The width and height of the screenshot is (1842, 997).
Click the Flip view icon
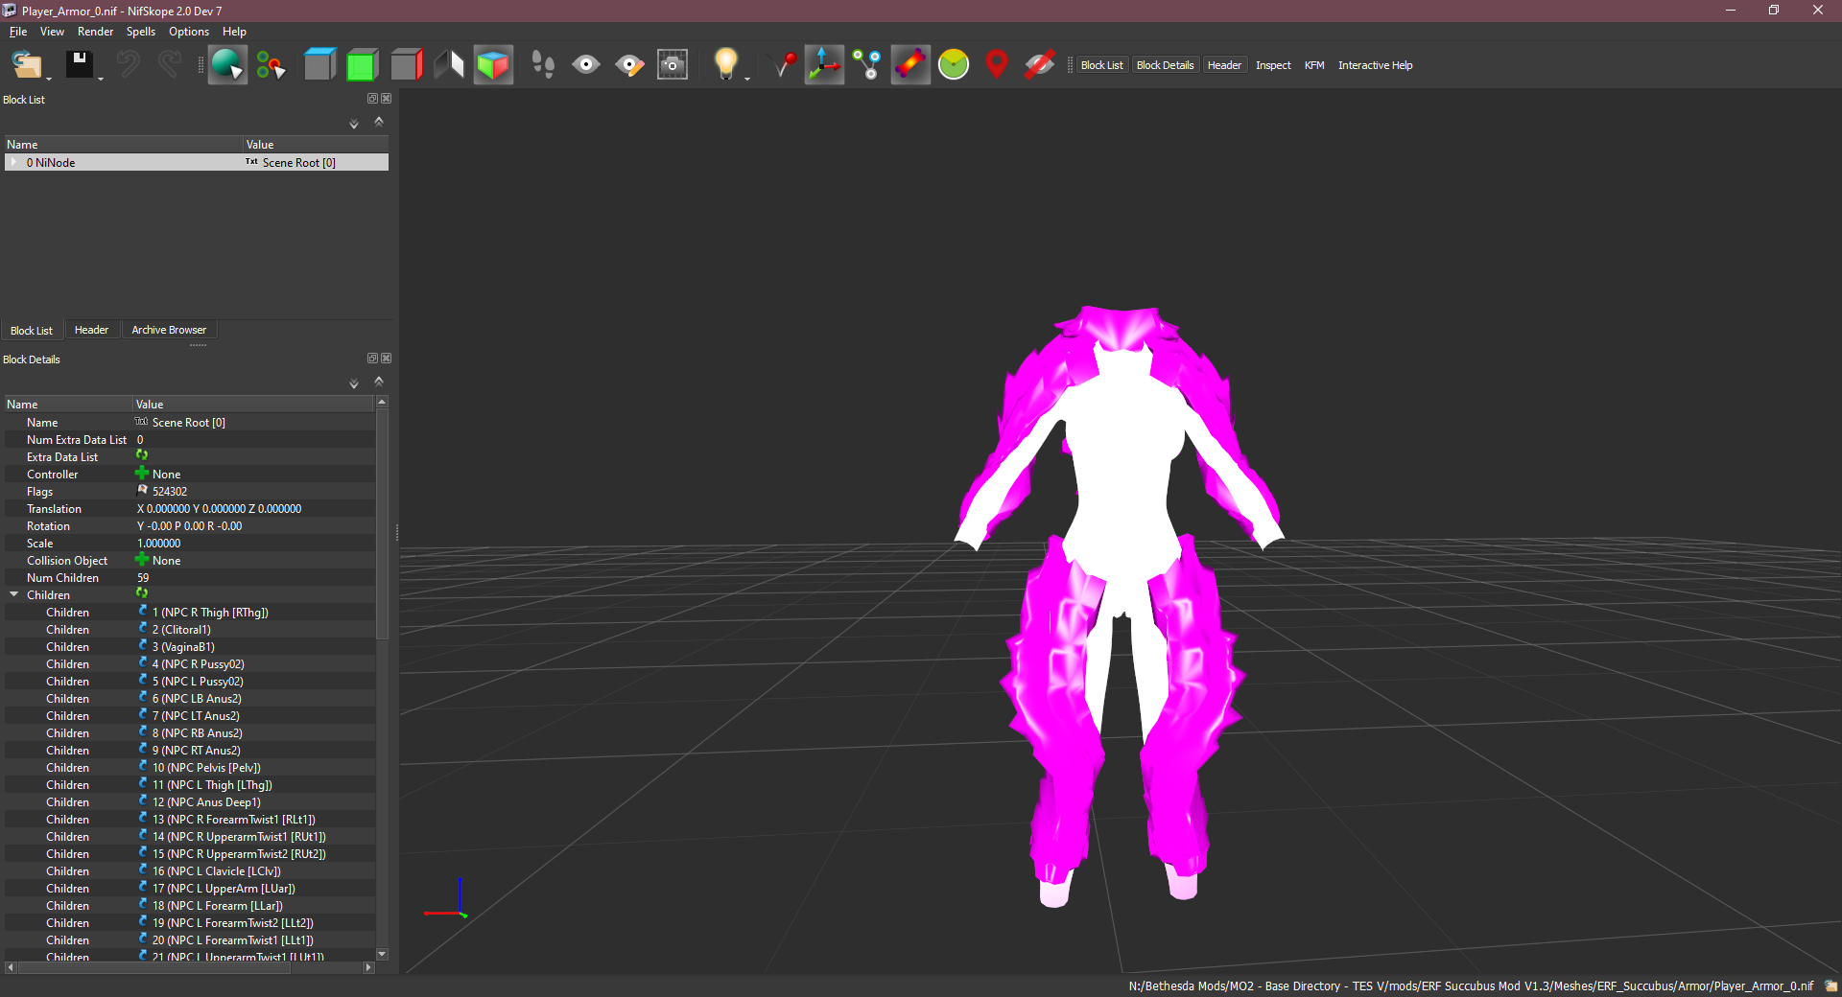point(449,65)
